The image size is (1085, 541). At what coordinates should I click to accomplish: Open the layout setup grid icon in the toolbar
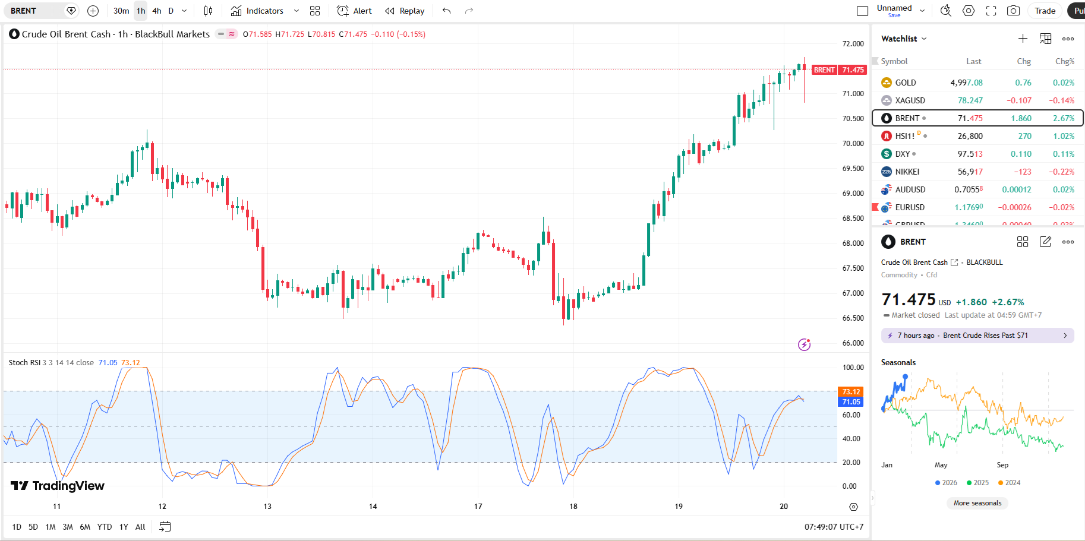(x=315, y=11)
